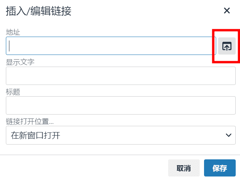This screenshot has width=240, height=180.
Task: Click the 链接打开位置... label
Action: (x=30, y=122)
